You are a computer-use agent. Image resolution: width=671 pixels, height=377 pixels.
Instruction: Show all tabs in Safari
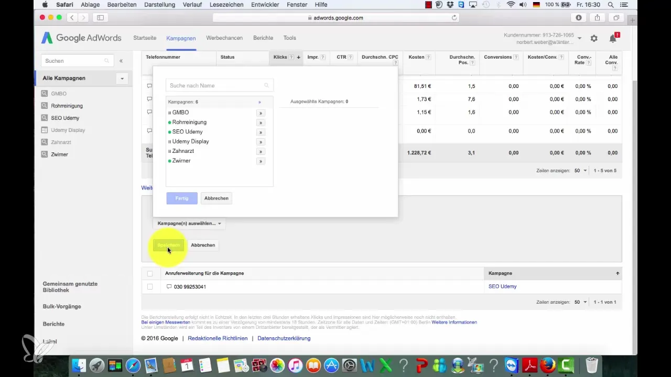tap(616, 17)
